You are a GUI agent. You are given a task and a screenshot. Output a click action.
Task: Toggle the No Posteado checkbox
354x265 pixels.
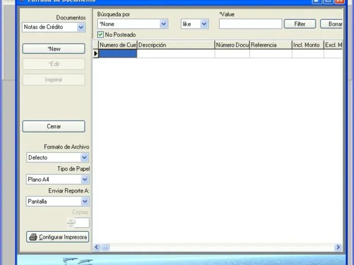click(100, 35)
